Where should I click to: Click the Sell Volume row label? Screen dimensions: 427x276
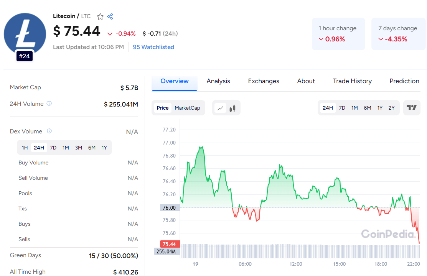tap(33, 178)
